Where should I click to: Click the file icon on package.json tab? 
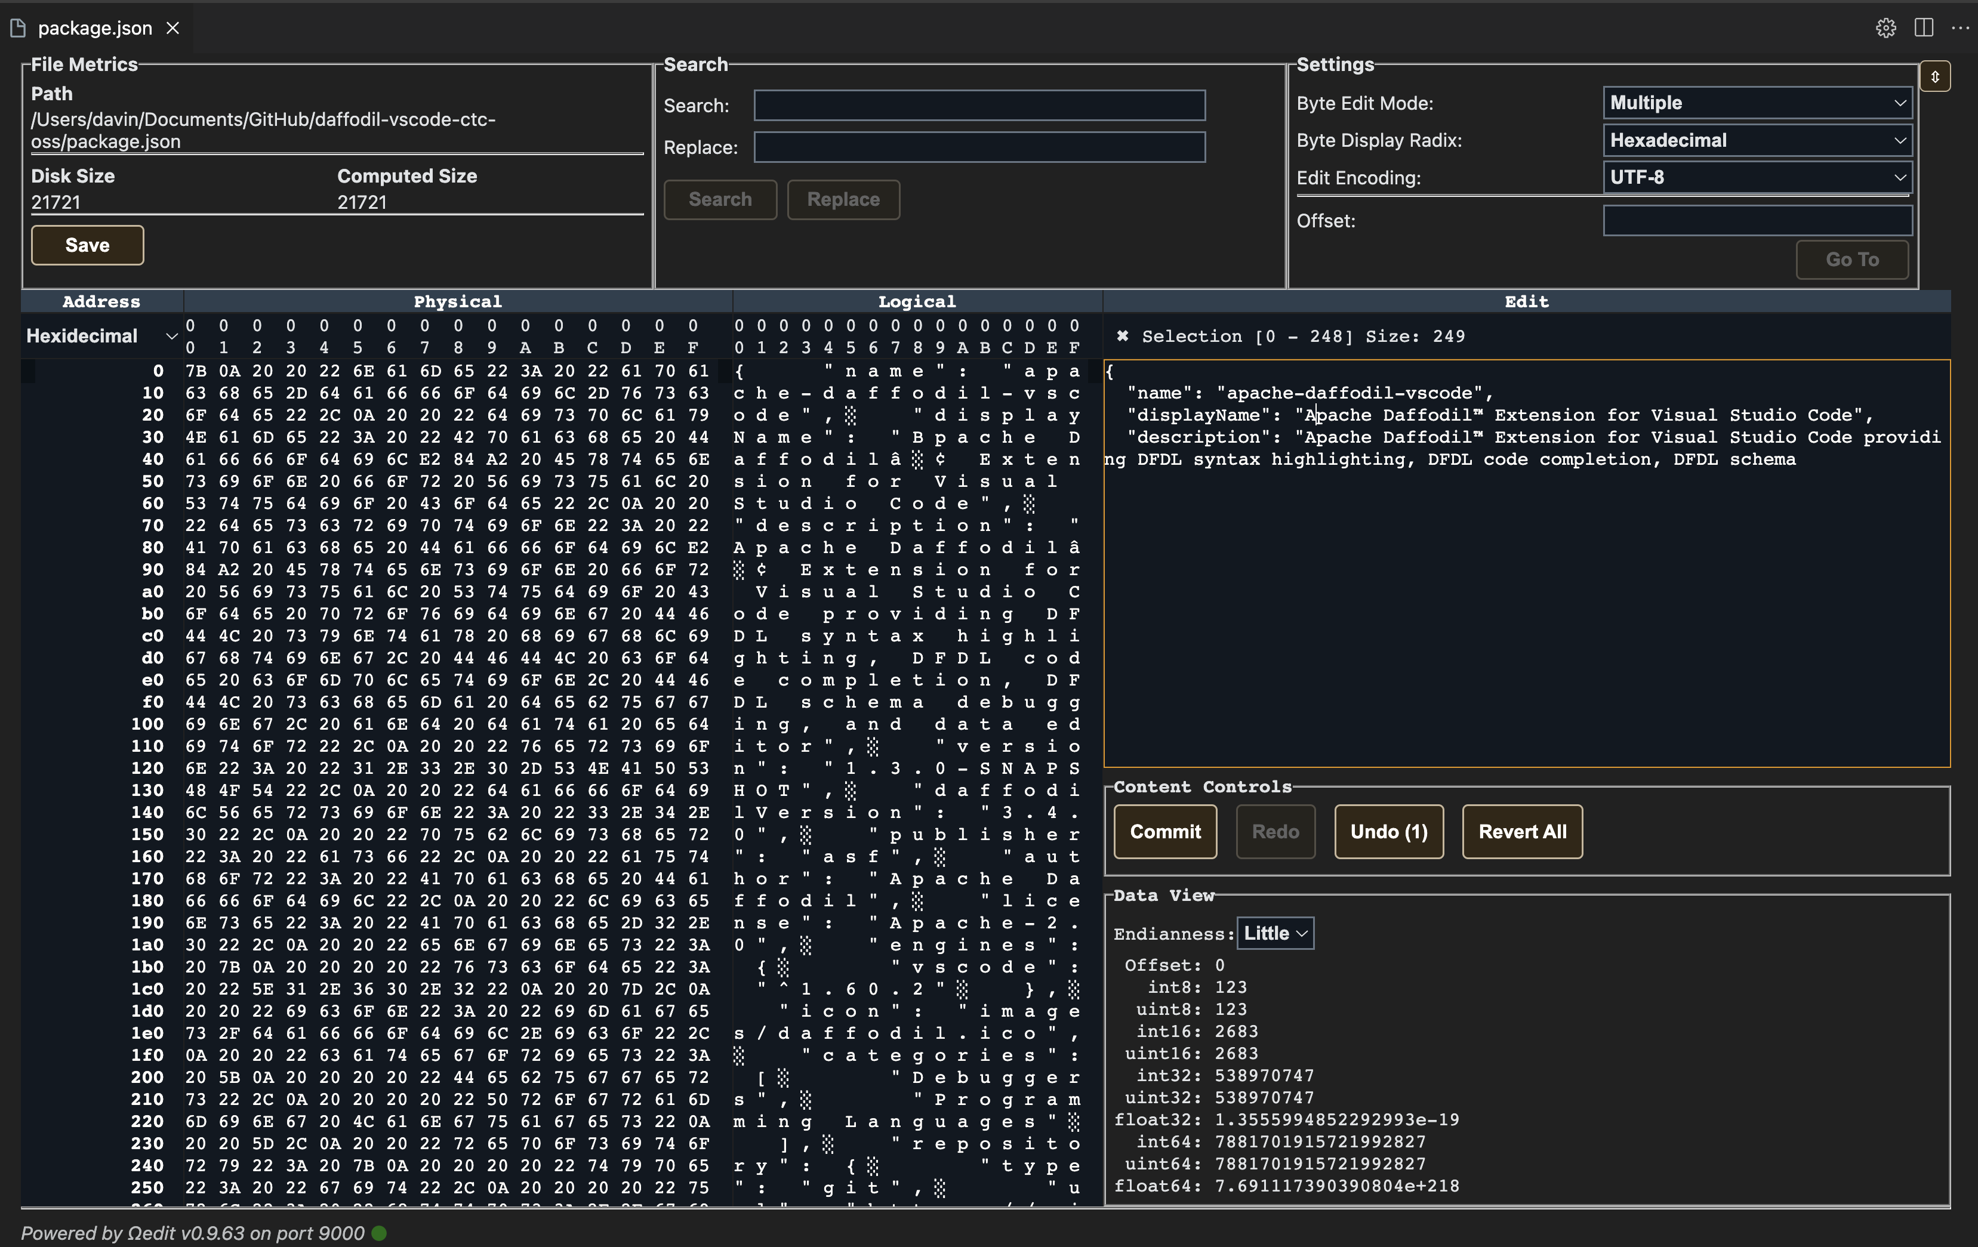coord(18,28)
